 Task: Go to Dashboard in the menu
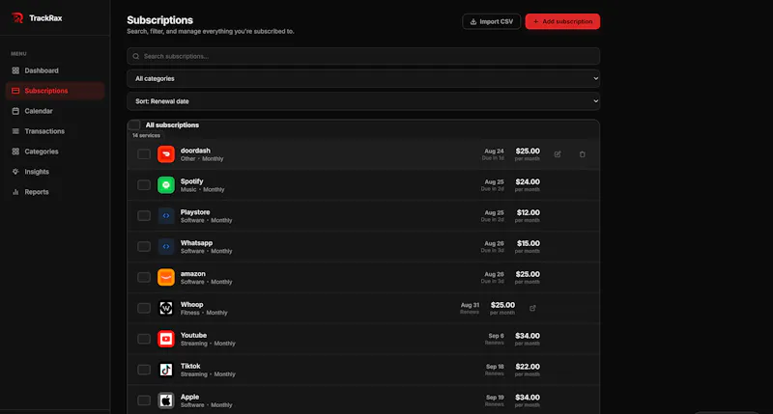coord(55,70)
